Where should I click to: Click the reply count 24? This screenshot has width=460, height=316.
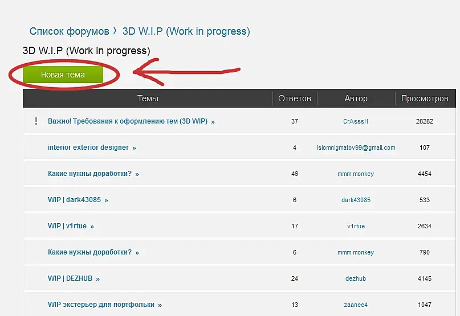295,278
